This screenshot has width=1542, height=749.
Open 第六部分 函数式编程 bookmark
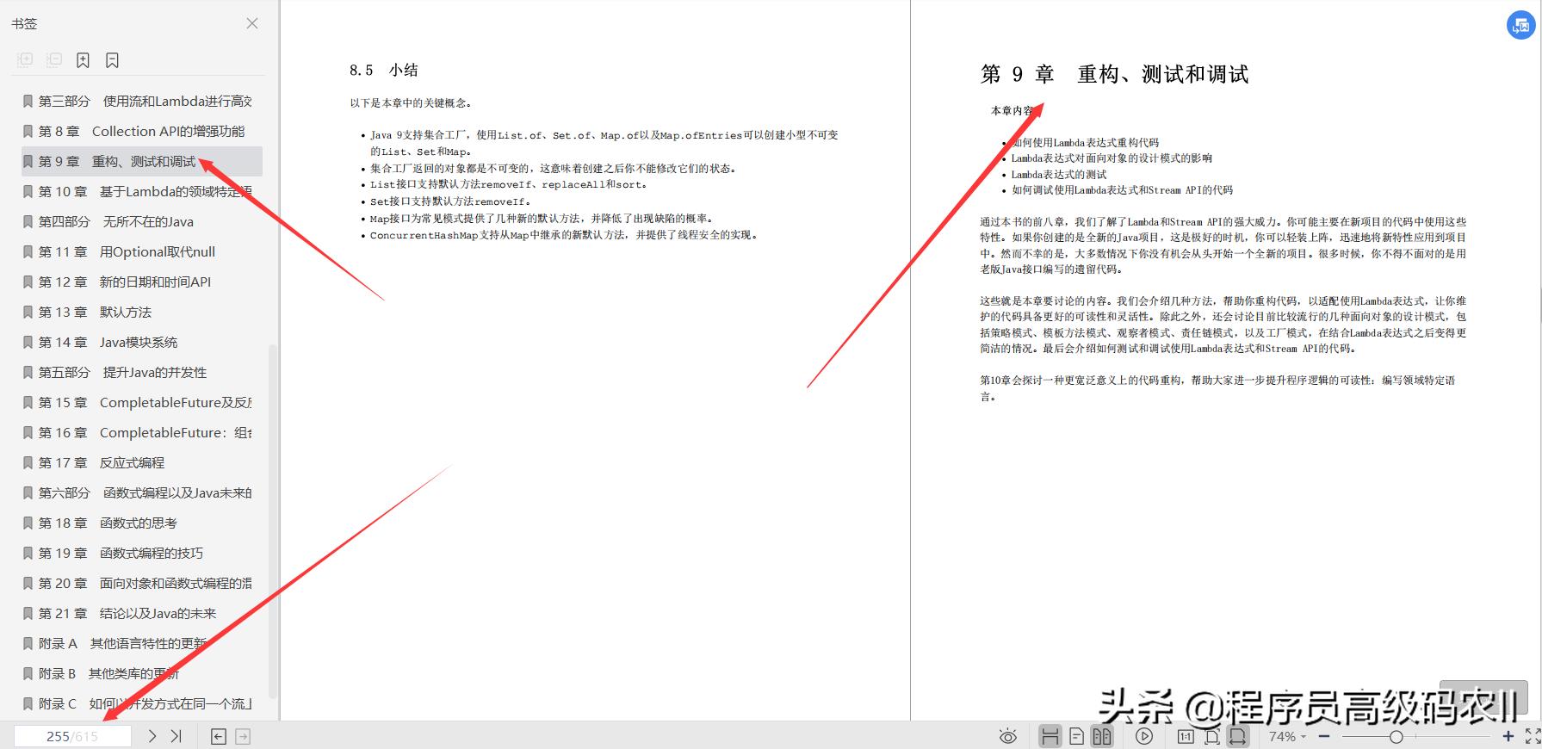coord(142,493)
